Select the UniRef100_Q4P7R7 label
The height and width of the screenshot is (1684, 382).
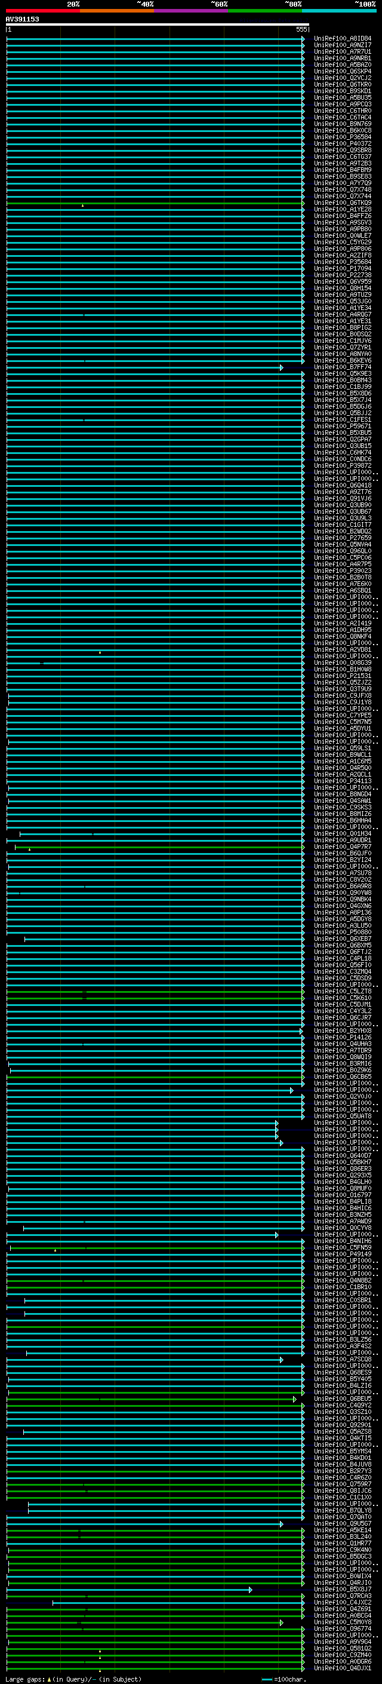coord(342,846)
